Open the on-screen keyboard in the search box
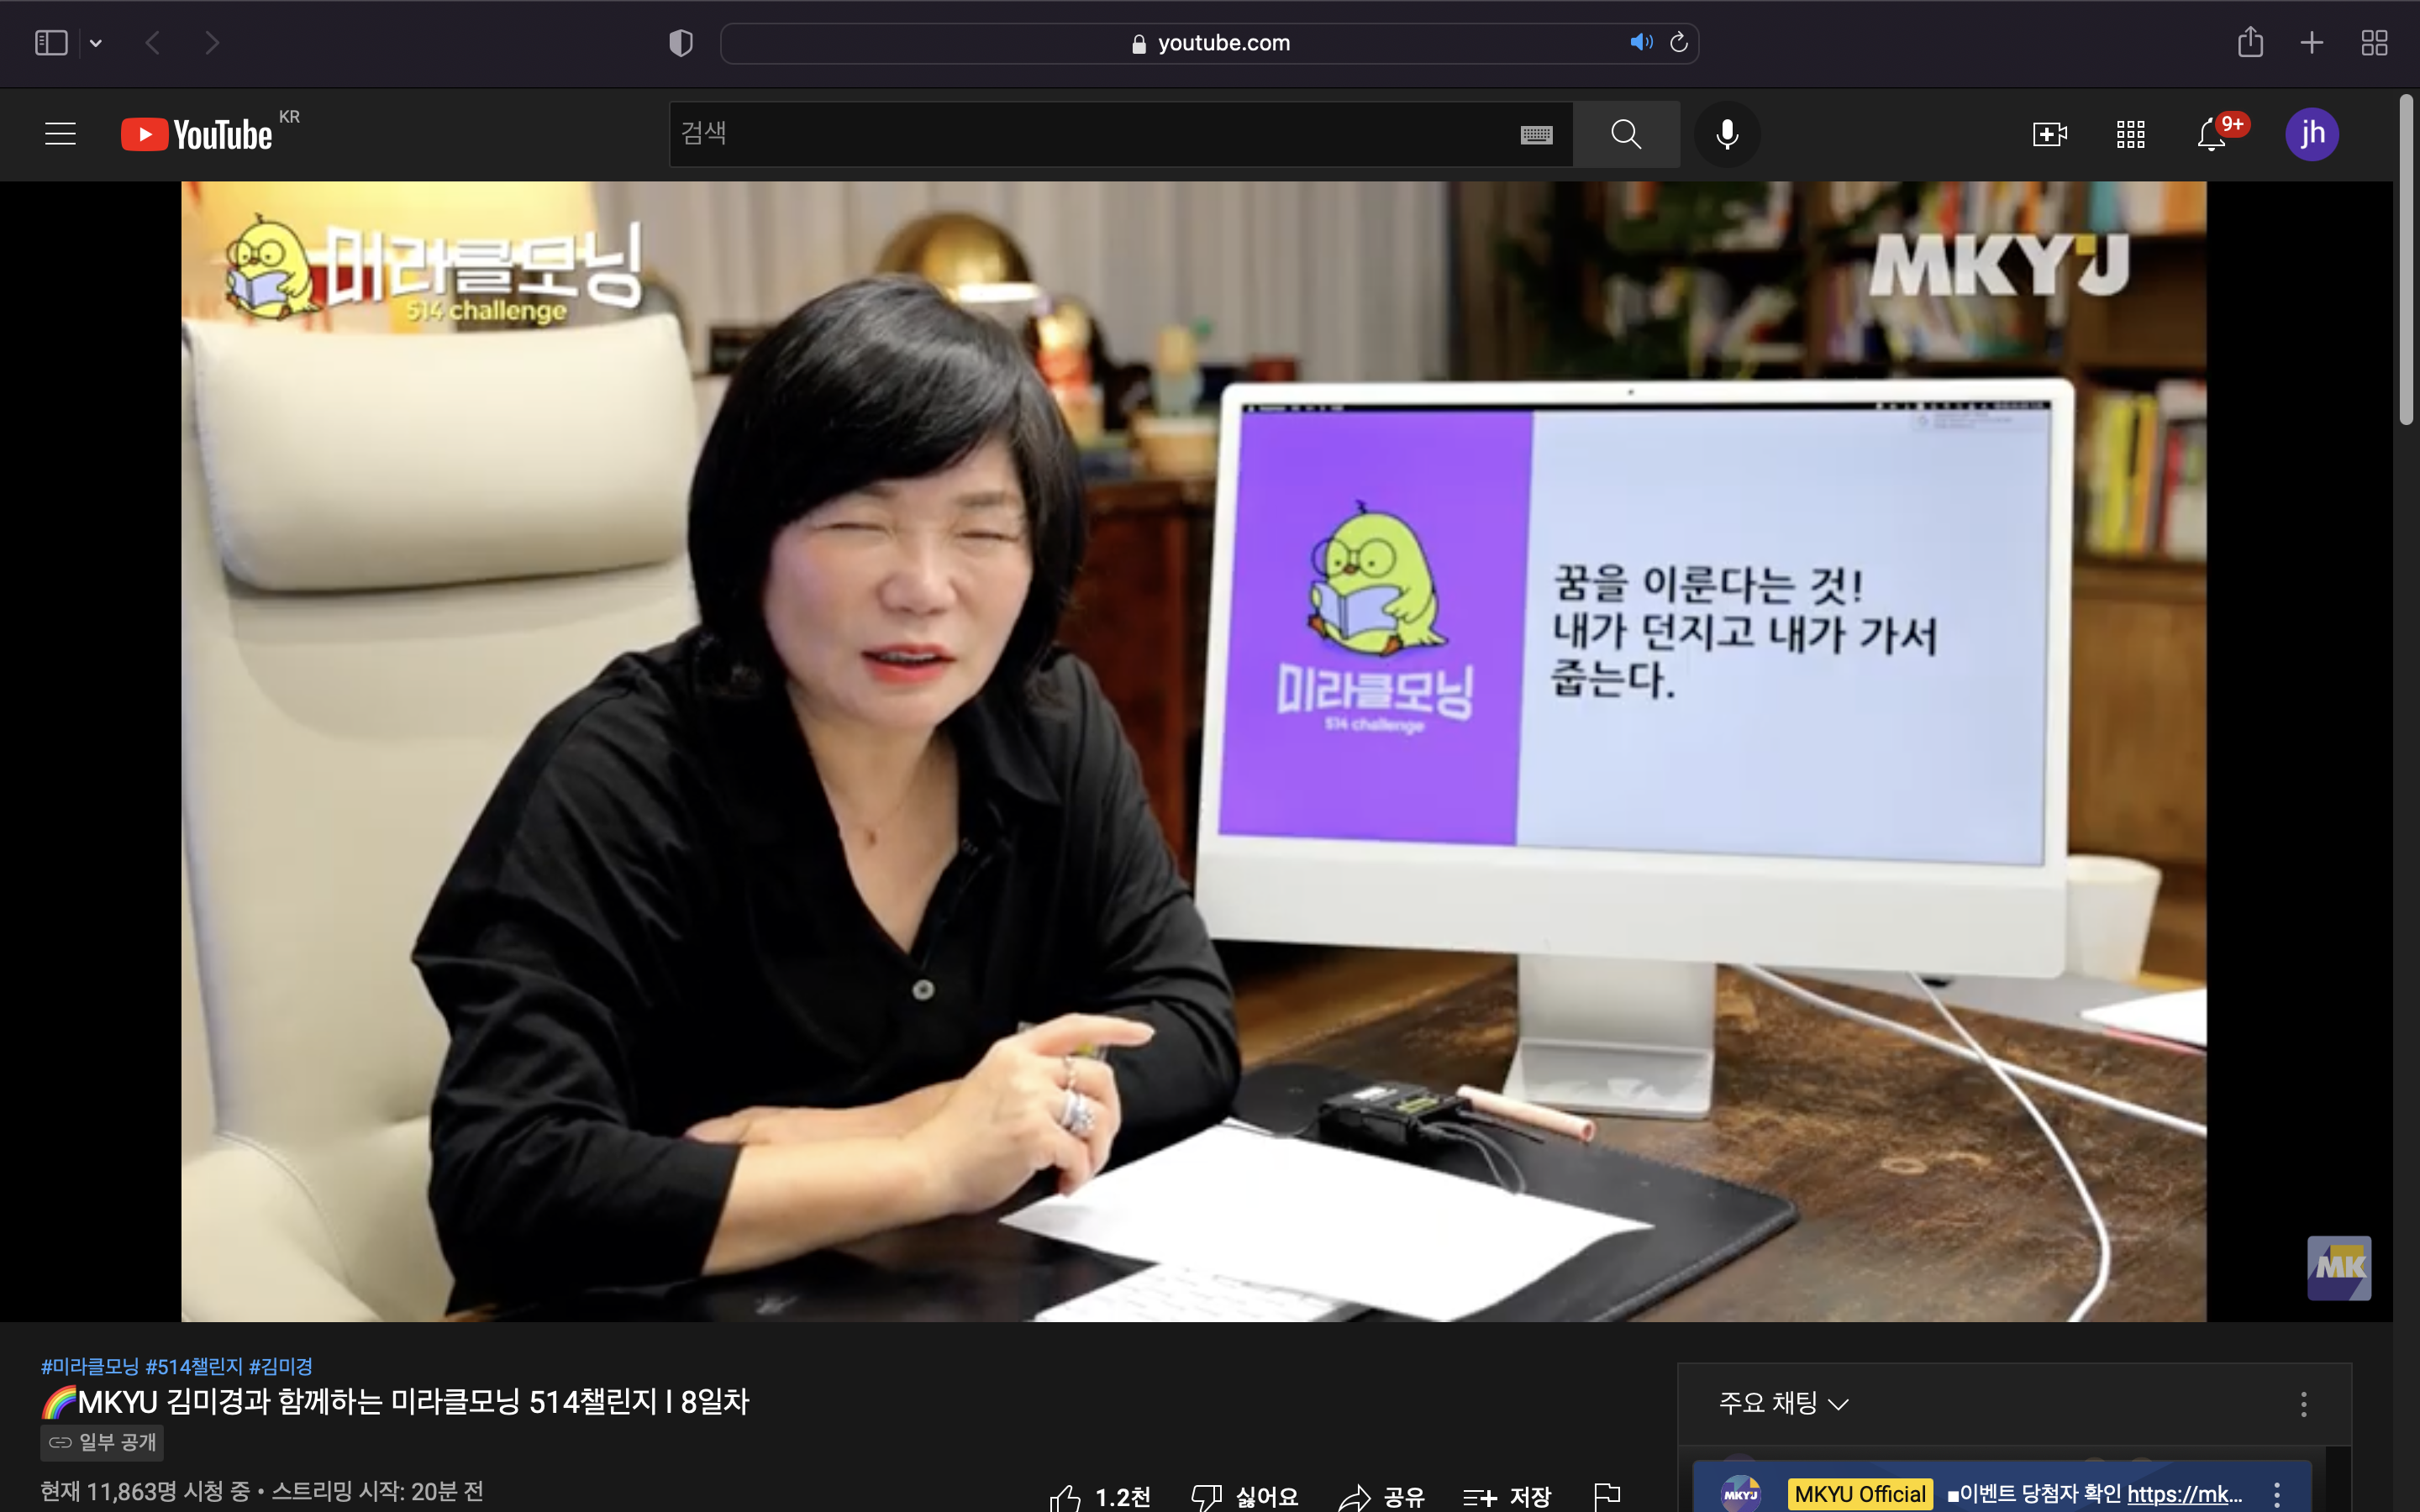The height and width of the screenshot is (1512, 2420). pos(1536,135)
